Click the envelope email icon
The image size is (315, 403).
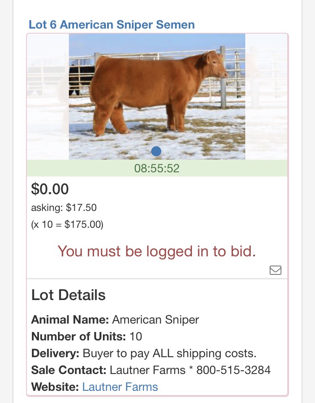click(275, 270)
